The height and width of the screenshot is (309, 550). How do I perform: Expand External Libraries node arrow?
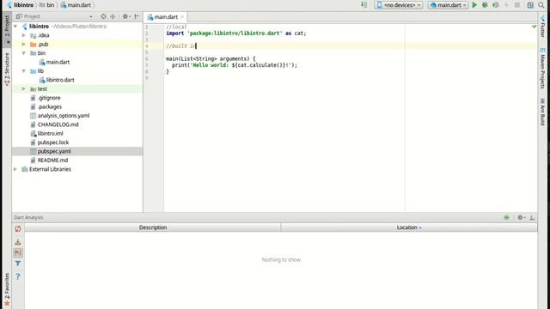15,169
